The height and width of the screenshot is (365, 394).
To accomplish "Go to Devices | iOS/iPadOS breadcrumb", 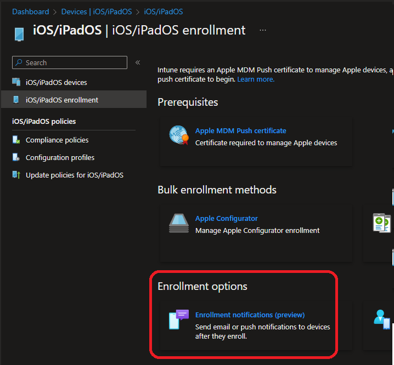I will tap(97, 12).
